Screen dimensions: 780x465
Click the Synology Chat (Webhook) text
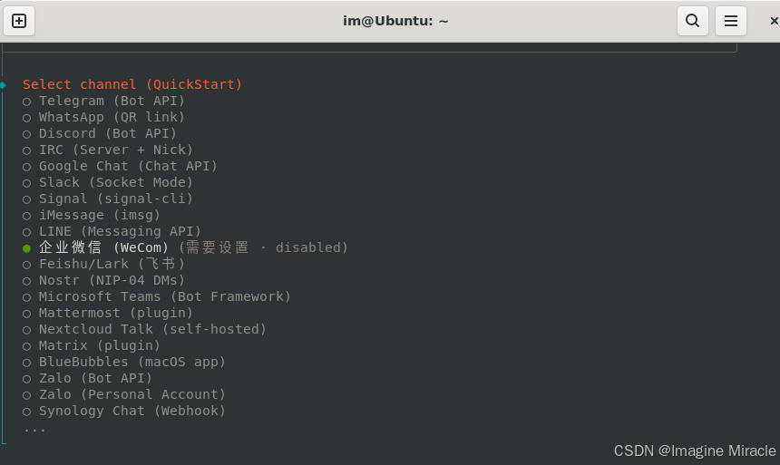coord(132,411)
